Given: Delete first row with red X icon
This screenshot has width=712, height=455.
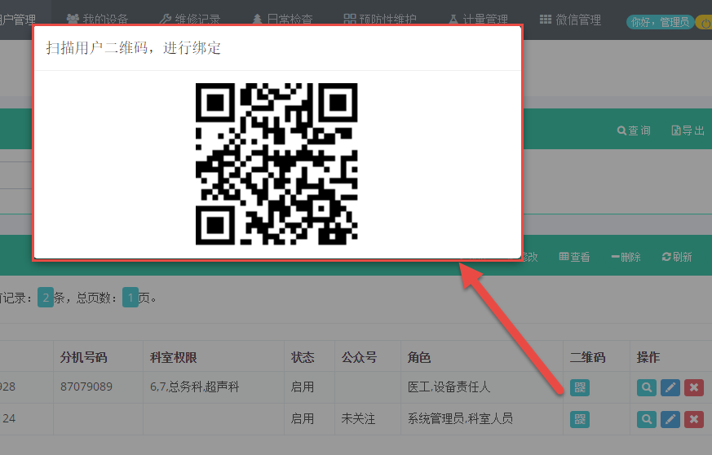Looking at the screenshot, I should point(693,387).
